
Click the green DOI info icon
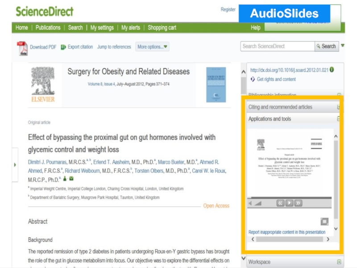pyautogui.click(x=332, y=70)
